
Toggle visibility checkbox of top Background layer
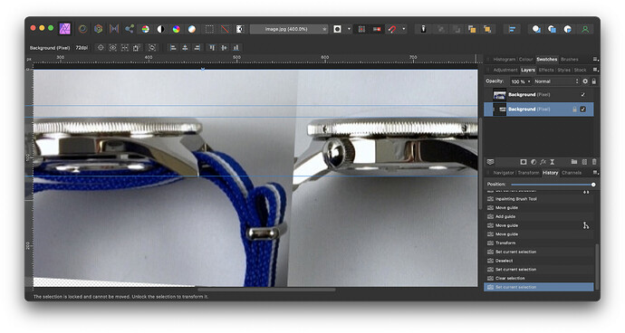pos(582,94)
